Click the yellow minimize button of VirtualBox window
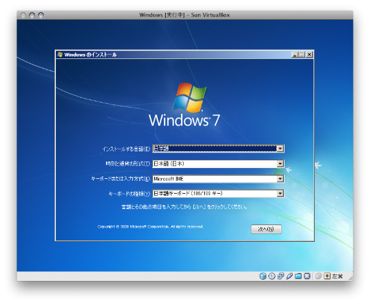Viewport: 370px width, 304px height. click(x=32, y=15)
